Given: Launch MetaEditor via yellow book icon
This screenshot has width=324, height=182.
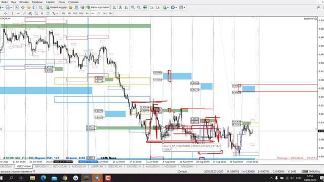Looking at the screenshot, I should (70, 8).
